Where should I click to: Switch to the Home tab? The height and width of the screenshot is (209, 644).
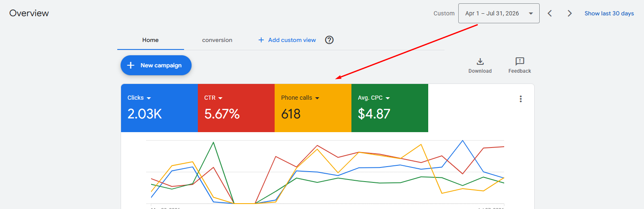coord(150,40)
